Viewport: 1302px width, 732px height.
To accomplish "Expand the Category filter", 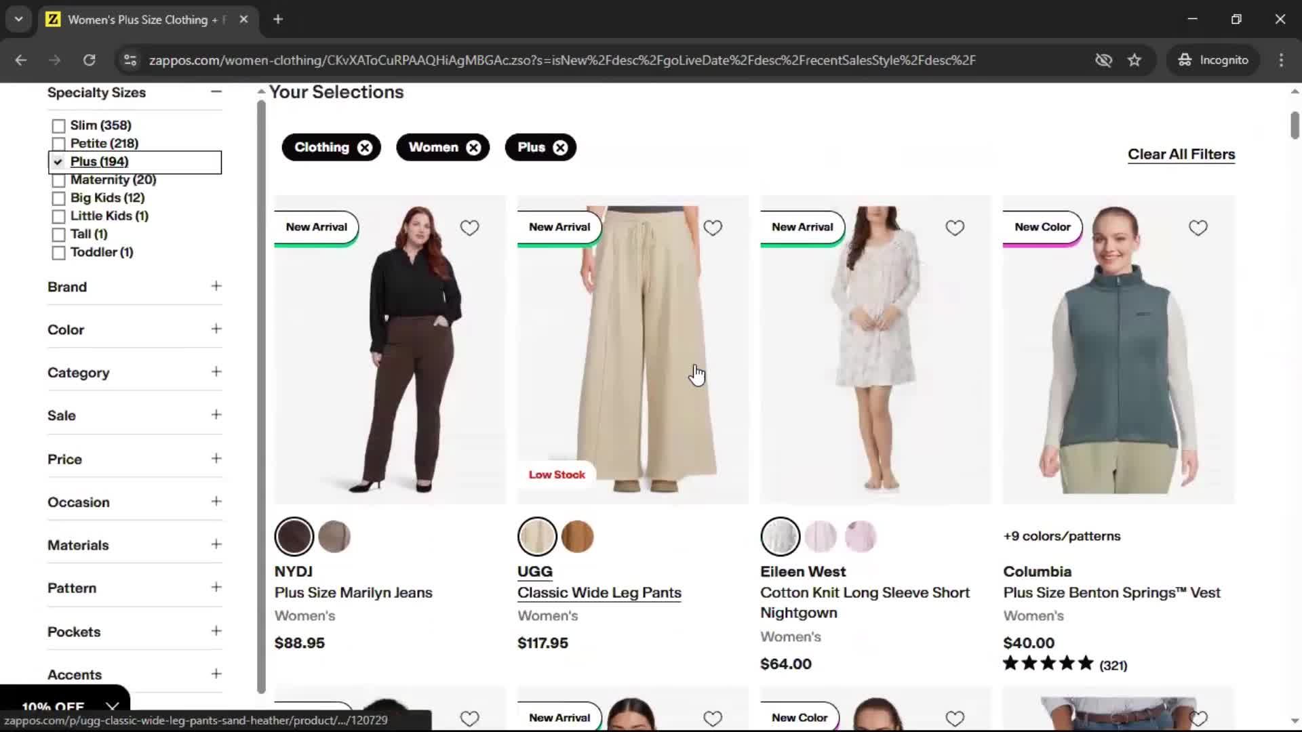I will 216,371.
